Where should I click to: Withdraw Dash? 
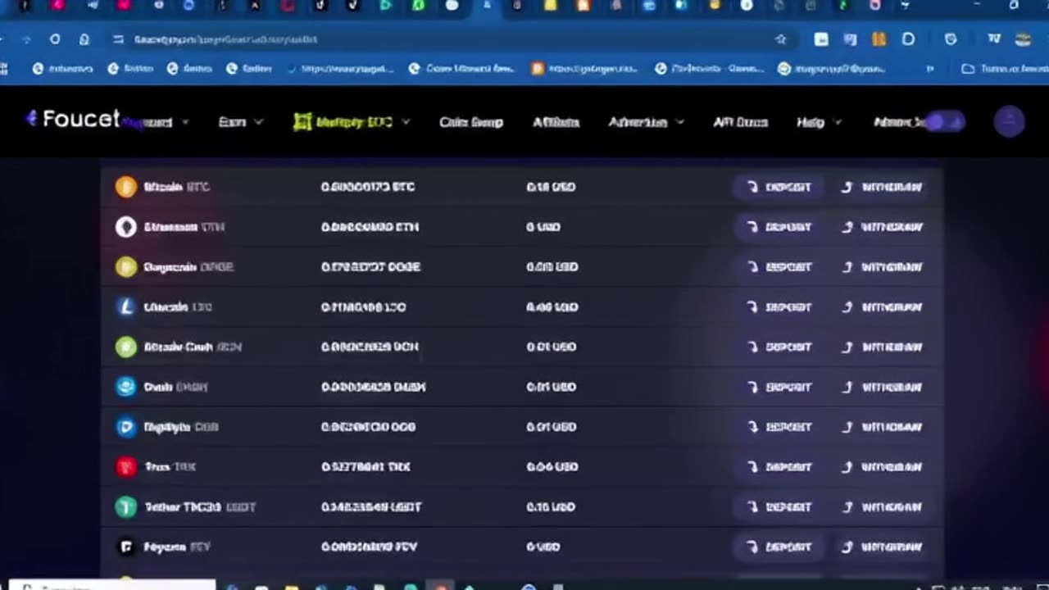(x=882, y=387)
